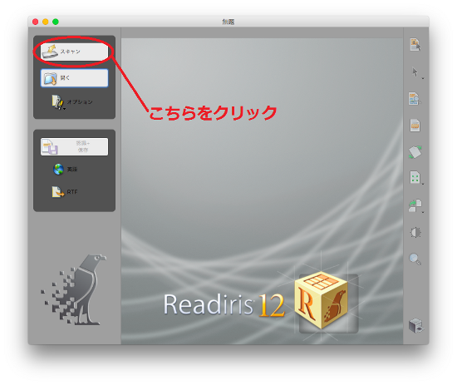This screenshot has height=385, width=457.
Task: Expand the dropdown beside the green corners icon
Action: (x=423, y=184)
